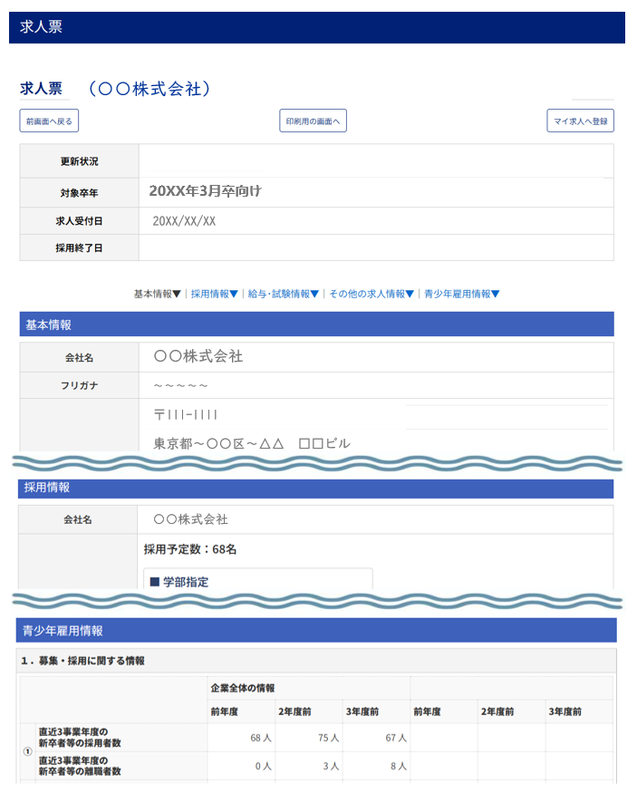Image resolution: width=637 pixels, height=794 pixels.
Task: Jump to 基本情報▼ anchor link
Action: (x=157, y=294)
